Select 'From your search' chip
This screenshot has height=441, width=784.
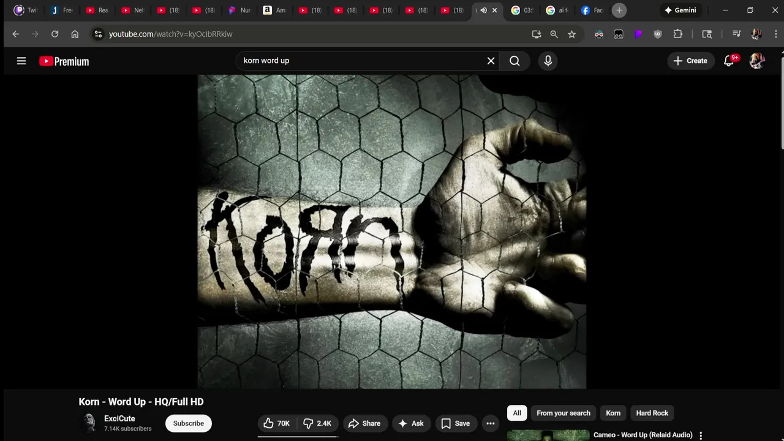pyautogui.click(x=563, y=413)
